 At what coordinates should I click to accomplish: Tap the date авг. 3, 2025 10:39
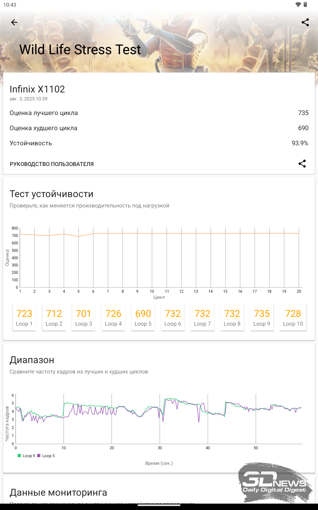29,99
